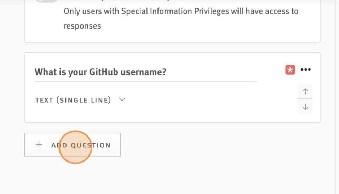This screenshot has height=194, width=339.
Task: Add a new question to the form
Action: click(73, 145)
